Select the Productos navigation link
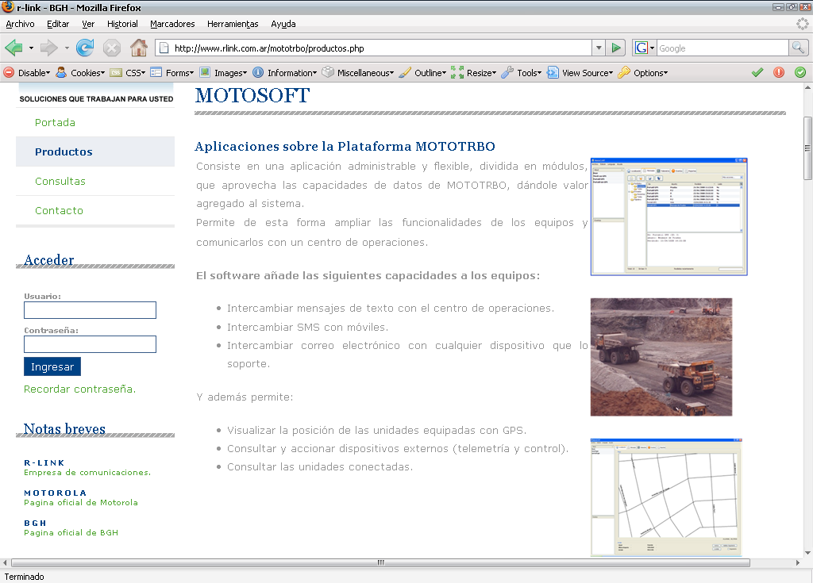 click(64, 152)
